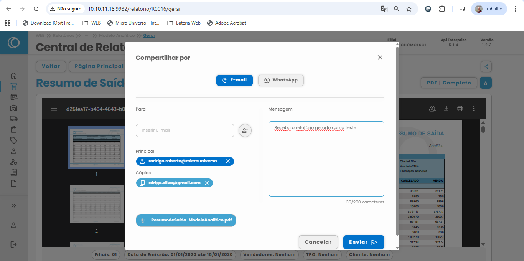The width and height of the screenshot is (524, 261).
Task: Remove rdrigo.silva@gmail.com copy chip
Action: click(207, 183)
